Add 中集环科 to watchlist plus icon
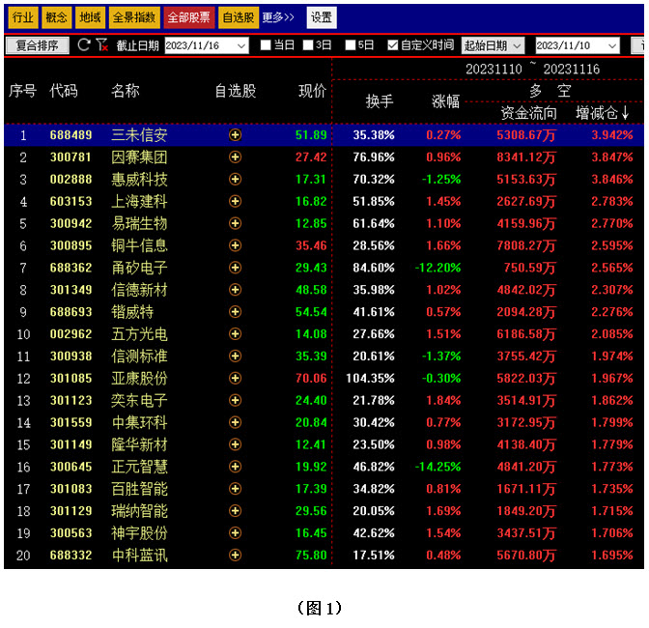 coord(235,422)
